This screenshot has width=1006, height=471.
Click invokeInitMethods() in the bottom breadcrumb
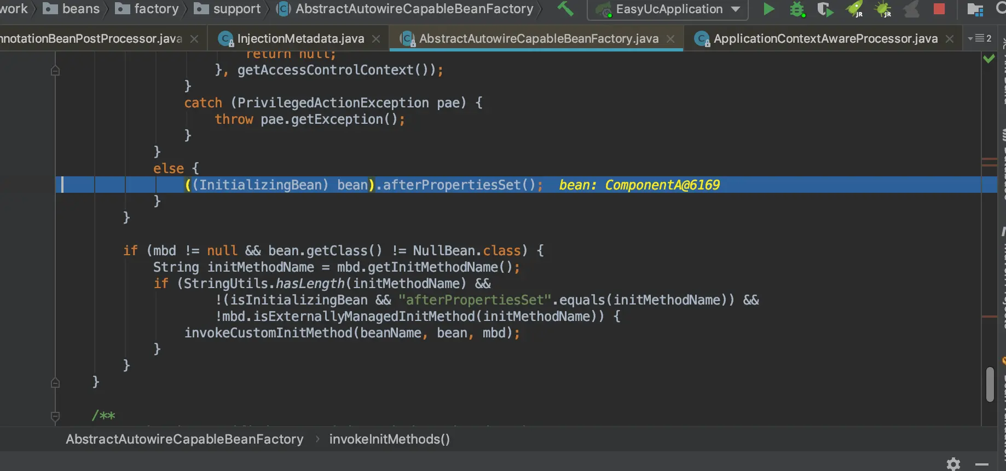tap(390, 439)
